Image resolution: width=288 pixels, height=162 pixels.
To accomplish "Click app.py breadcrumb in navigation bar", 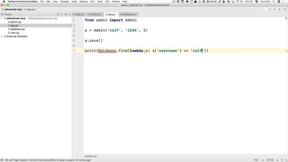I will click(30, 9).
